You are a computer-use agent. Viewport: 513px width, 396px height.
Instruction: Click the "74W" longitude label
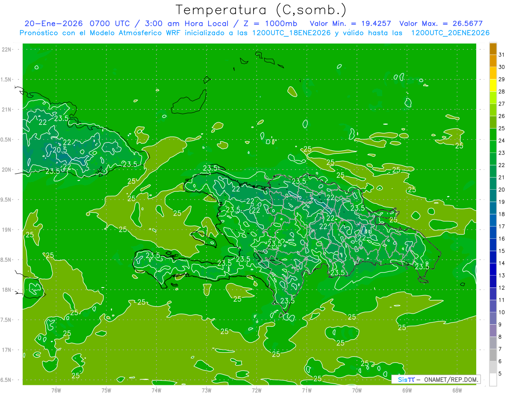point(156,390)
